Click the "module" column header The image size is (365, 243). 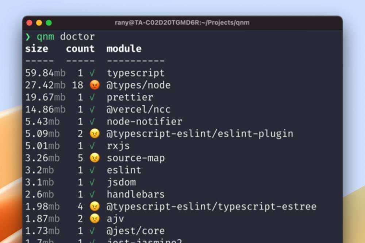coord(124,49)
